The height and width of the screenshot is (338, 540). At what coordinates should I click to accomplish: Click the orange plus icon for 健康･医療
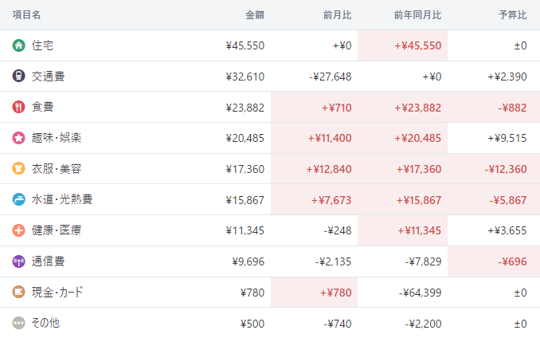pyautogui.click(x=18, y=230)
